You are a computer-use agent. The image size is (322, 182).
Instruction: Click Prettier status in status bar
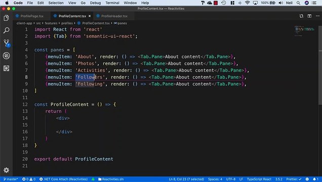click(x=294, y=179)
